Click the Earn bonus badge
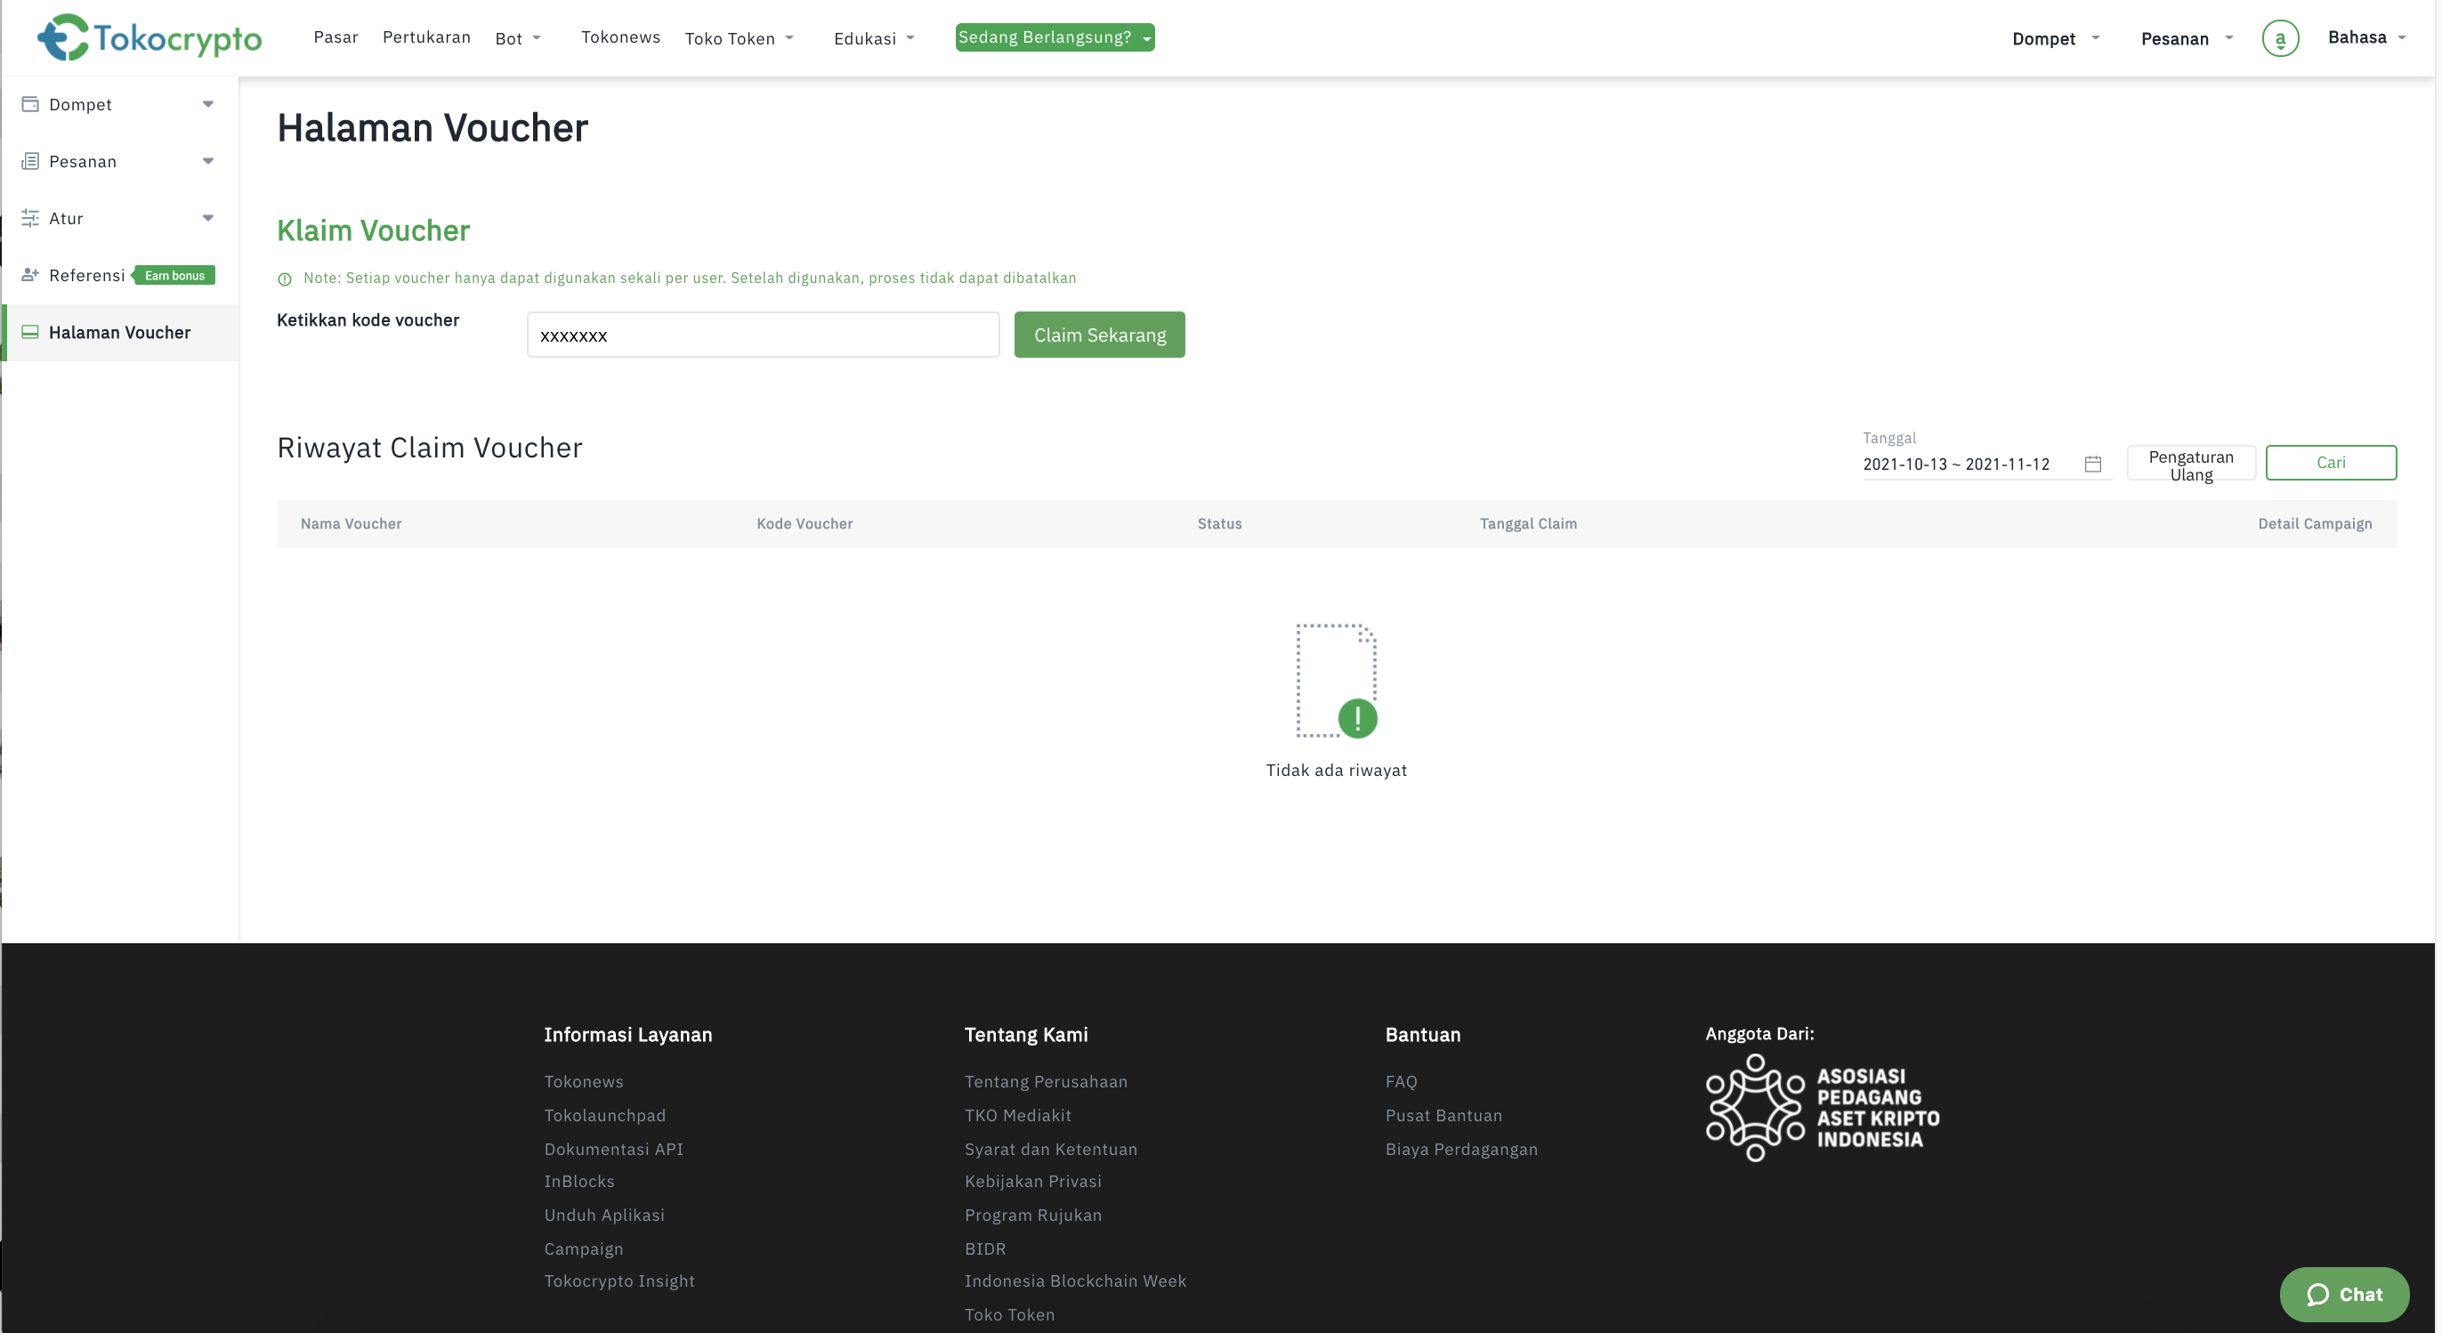The height and width of the screenshot is (1333, 2442). 174,275
